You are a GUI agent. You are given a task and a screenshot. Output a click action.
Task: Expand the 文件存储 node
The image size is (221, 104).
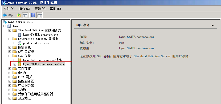tap(10, 68)
